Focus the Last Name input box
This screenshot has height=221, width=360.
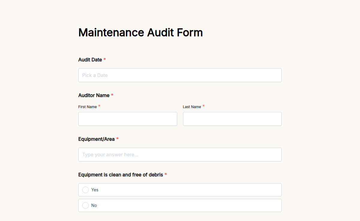point(232,119)
